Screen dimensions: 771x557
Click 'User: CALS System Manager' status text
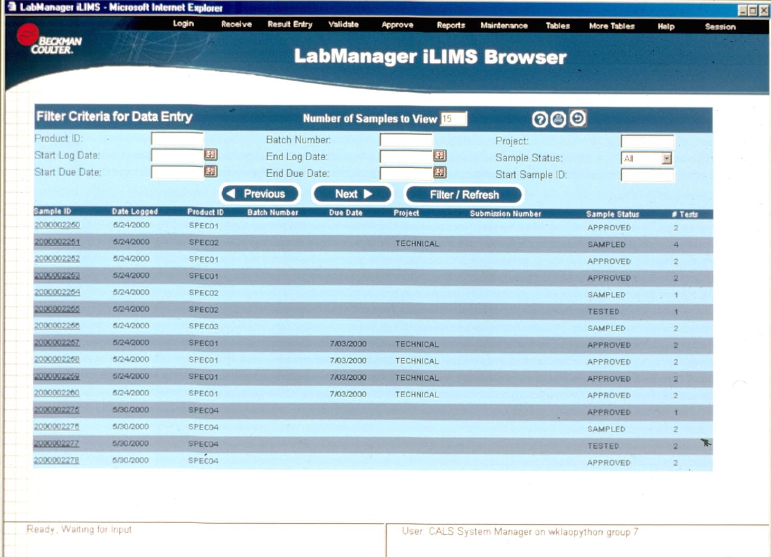pyautogui.click(x=520, y=532)
